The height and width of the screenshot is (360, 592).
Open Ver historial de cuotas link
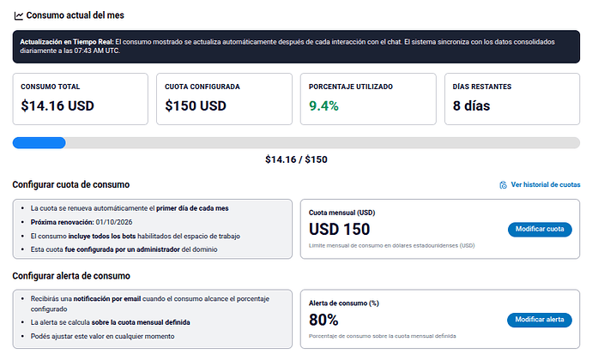pos(545,184)
